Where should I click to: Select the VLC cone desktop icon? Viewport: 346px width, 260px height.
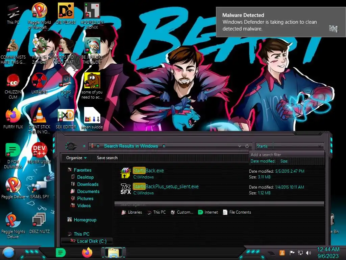39,121
